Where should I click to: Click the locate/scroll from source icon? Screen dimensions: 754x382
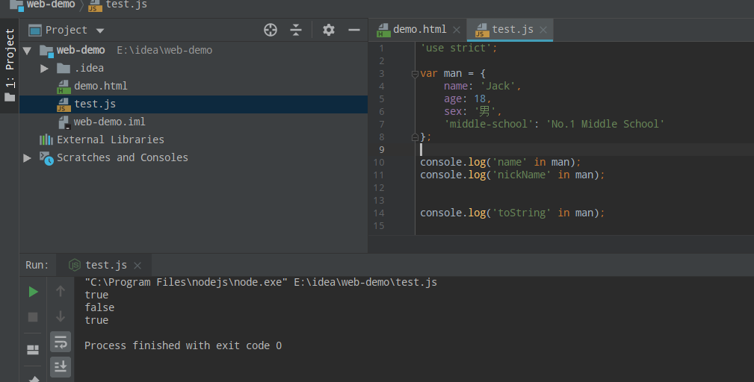[x=271, y=30]
